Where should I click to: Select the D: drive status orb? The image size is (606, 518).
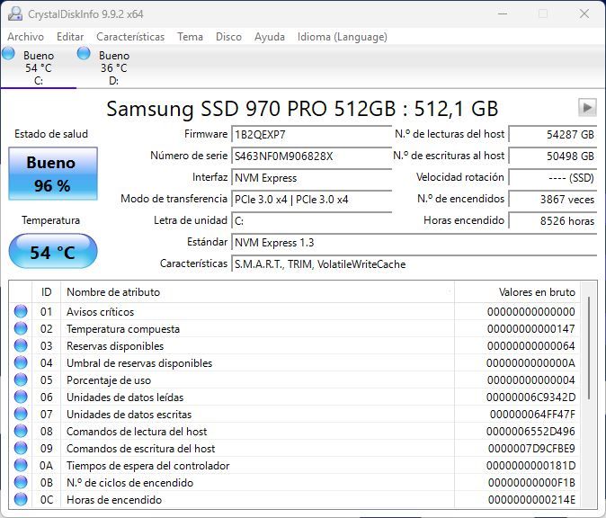(x=84, y=53)
